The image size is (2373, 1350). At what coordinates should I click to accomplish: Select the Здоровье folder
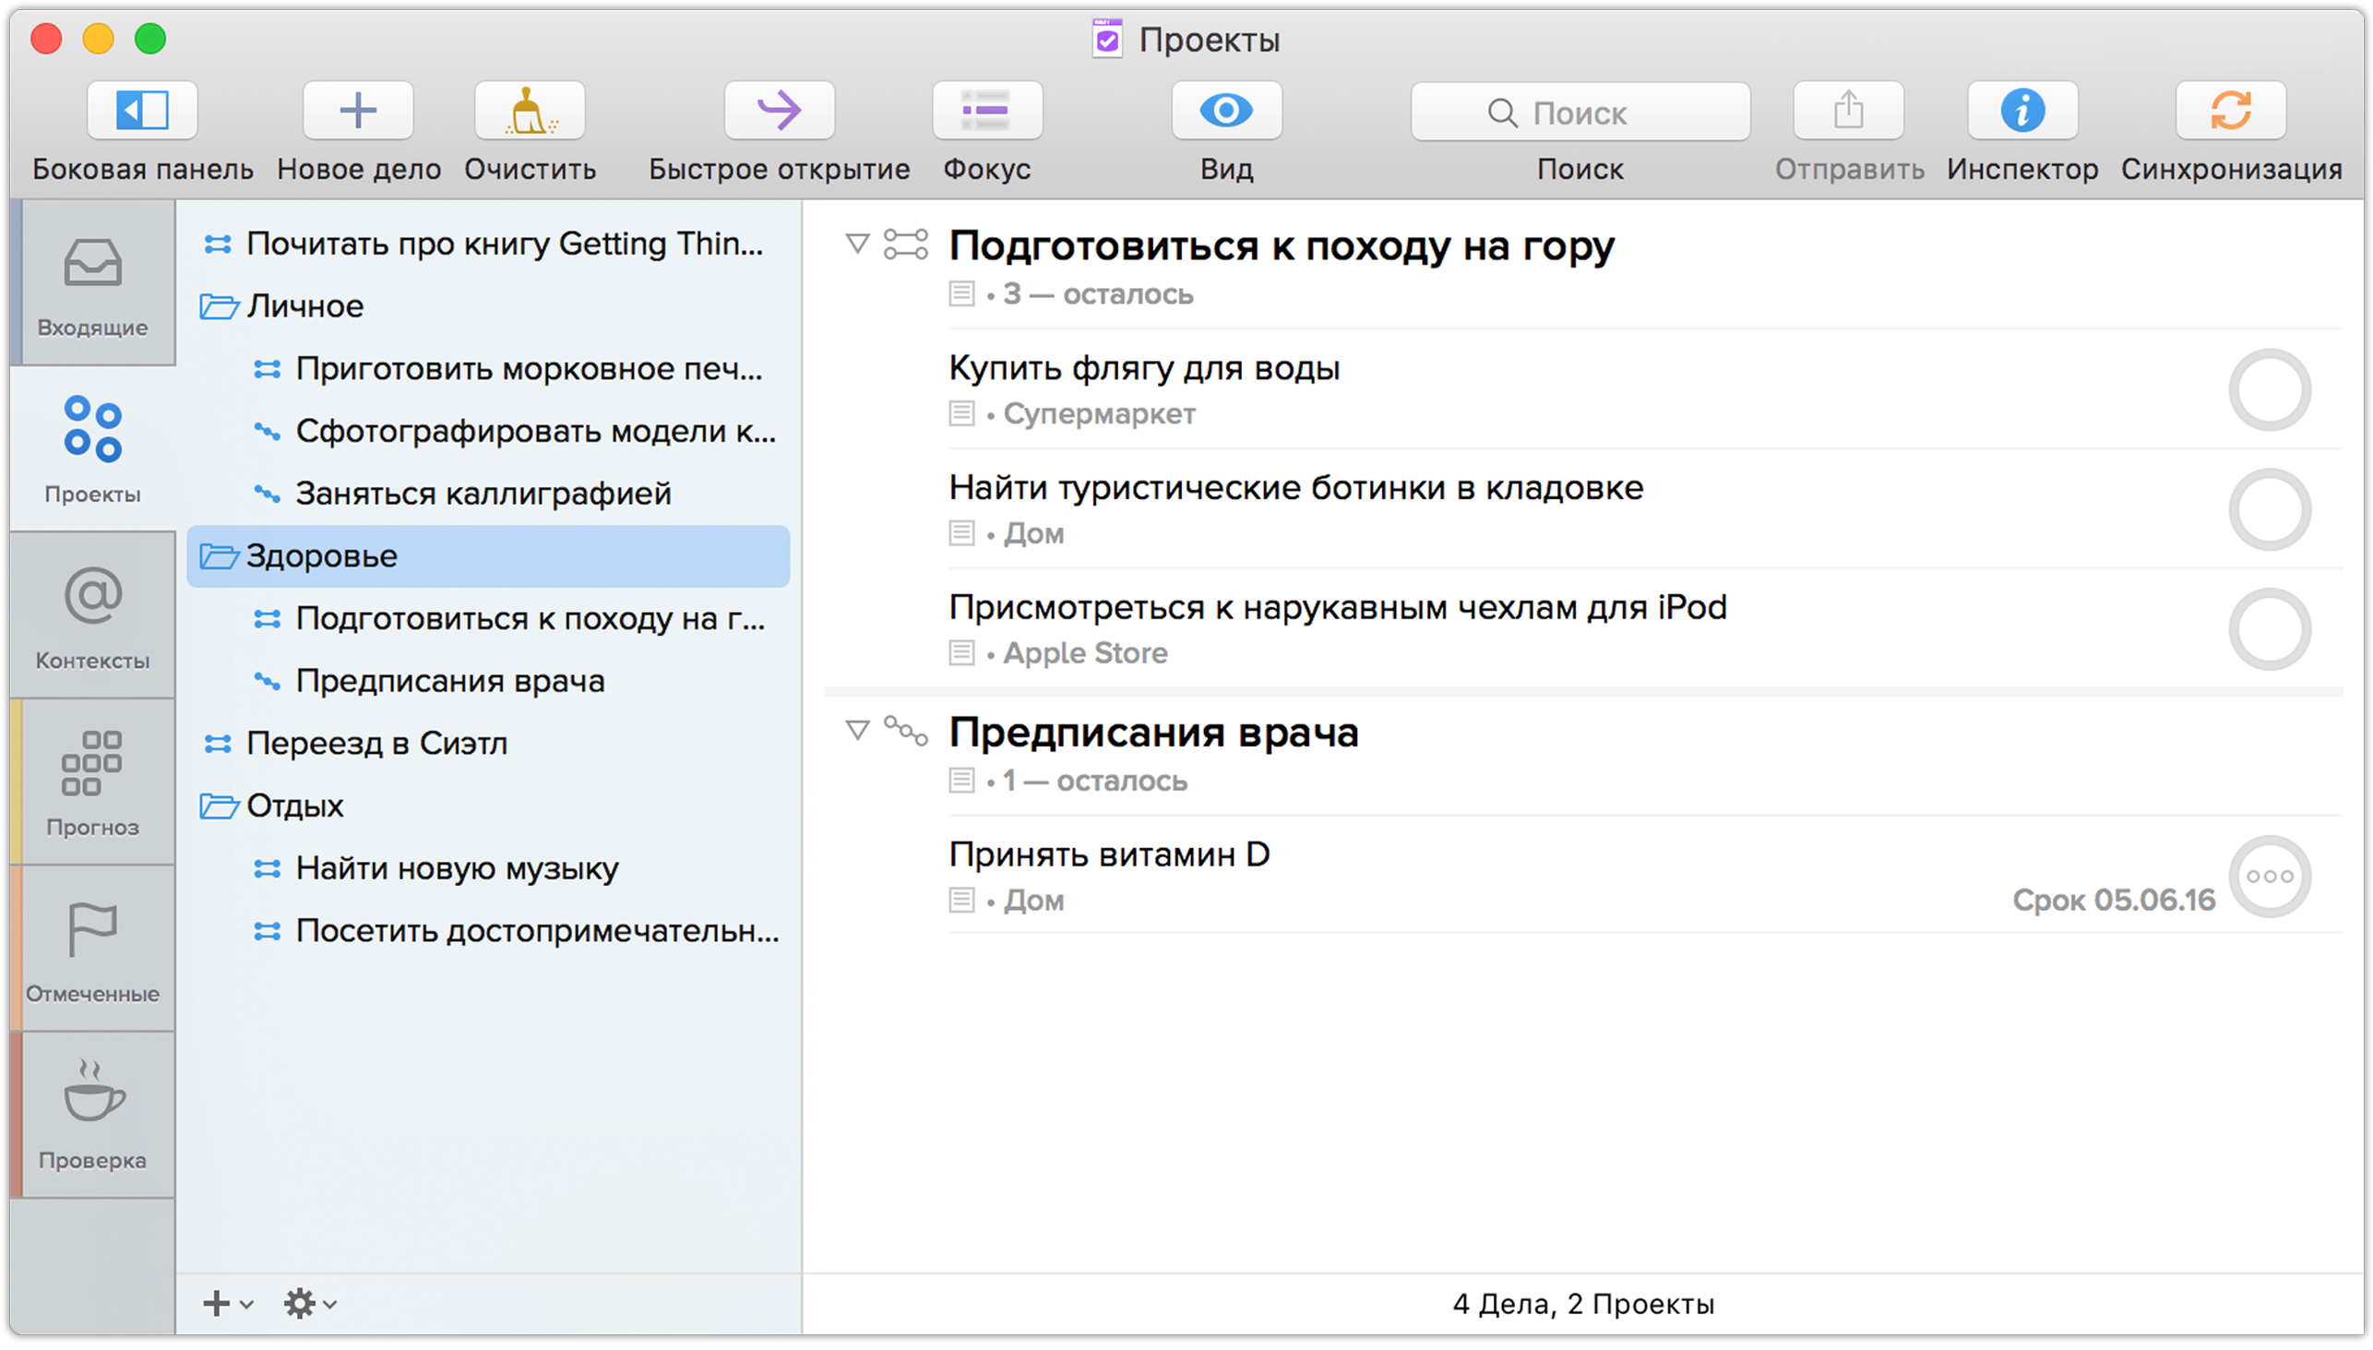[488, 556]
